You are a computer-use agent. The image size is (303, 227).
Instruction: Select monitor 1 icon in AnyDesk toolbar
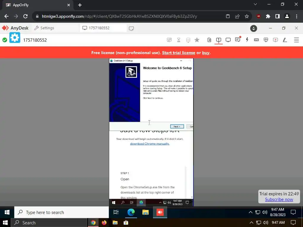pyautogui.click(x=219, y=40)
